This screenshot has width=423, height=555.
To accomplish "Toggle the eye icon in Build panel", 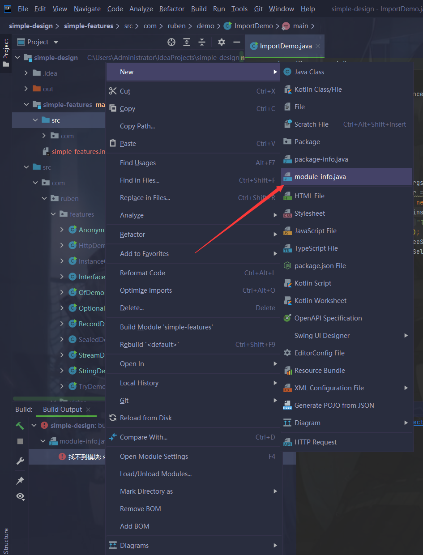I will 20,496.
